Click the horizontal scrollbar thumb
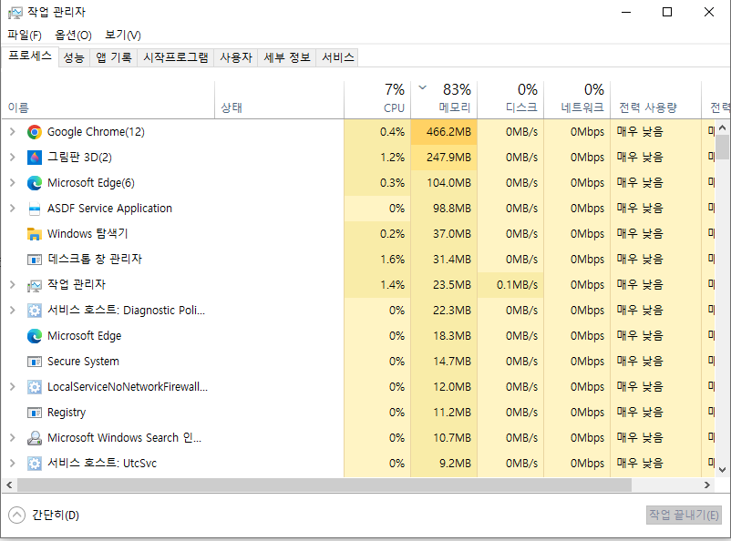 point(324,485)
